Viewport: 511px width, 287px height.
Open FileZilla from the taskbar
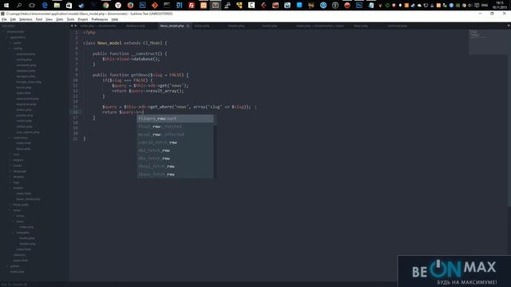pyautogui.click(x=192, y=6)
